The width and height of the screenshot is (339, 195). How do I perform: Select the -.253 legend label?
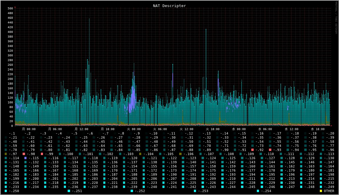(x=203, y=191)
